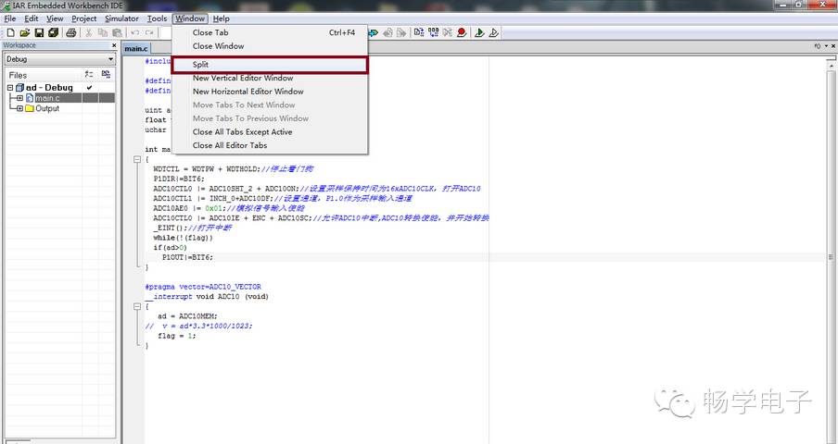This screenshot has height=444, width=838.
Task: Click the configuration column icon in Files header
Action: [x=89, y=74]
